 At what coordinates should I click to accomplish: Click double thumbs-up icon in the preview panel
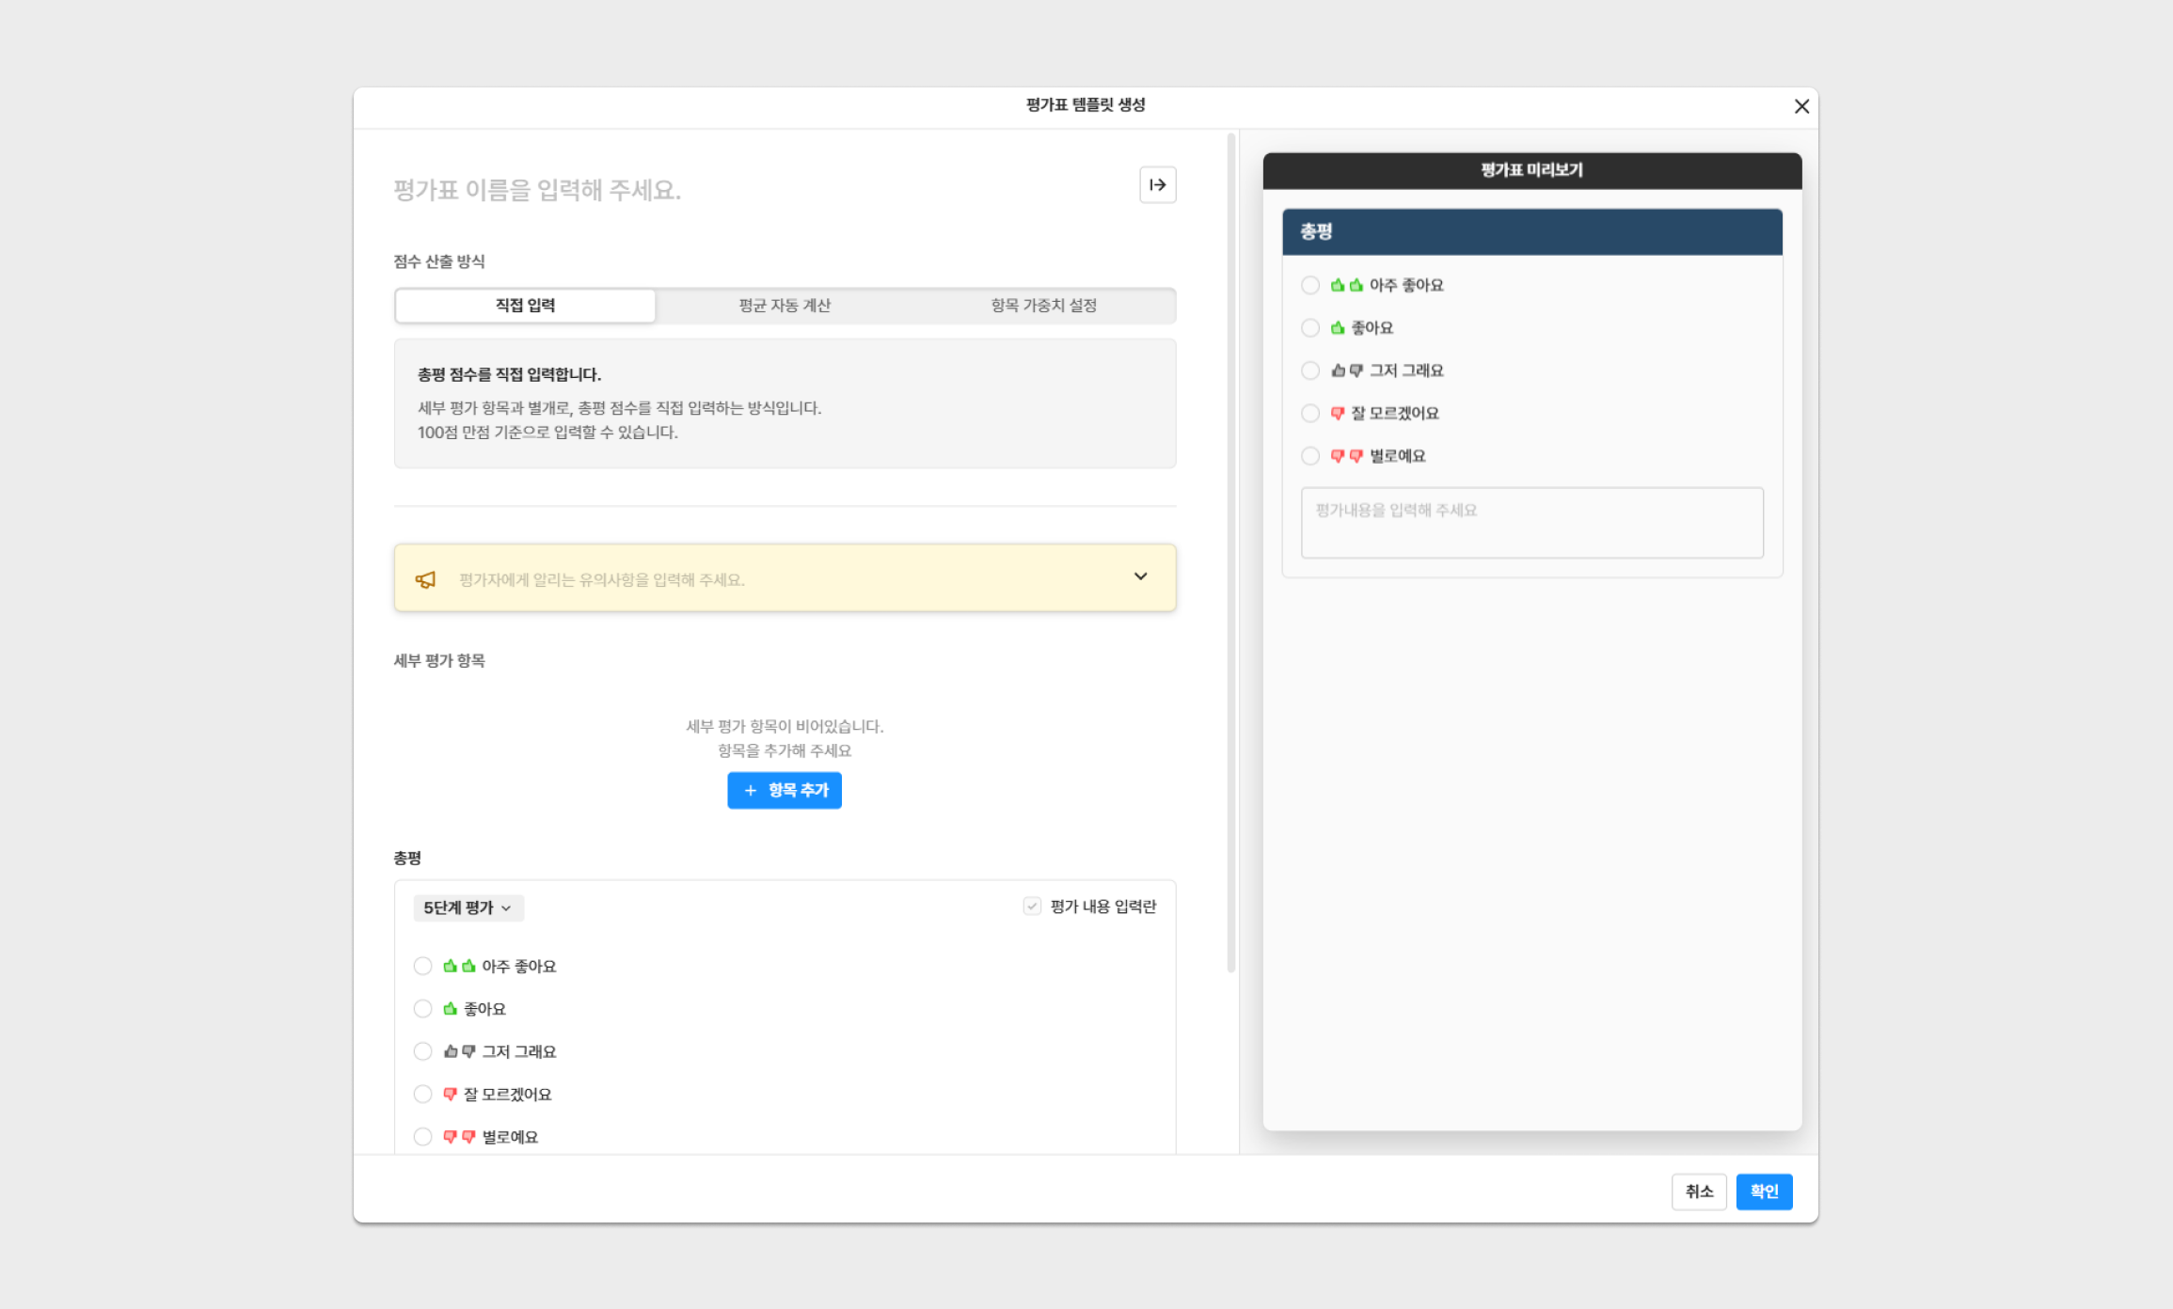(x=1346, y=285)
